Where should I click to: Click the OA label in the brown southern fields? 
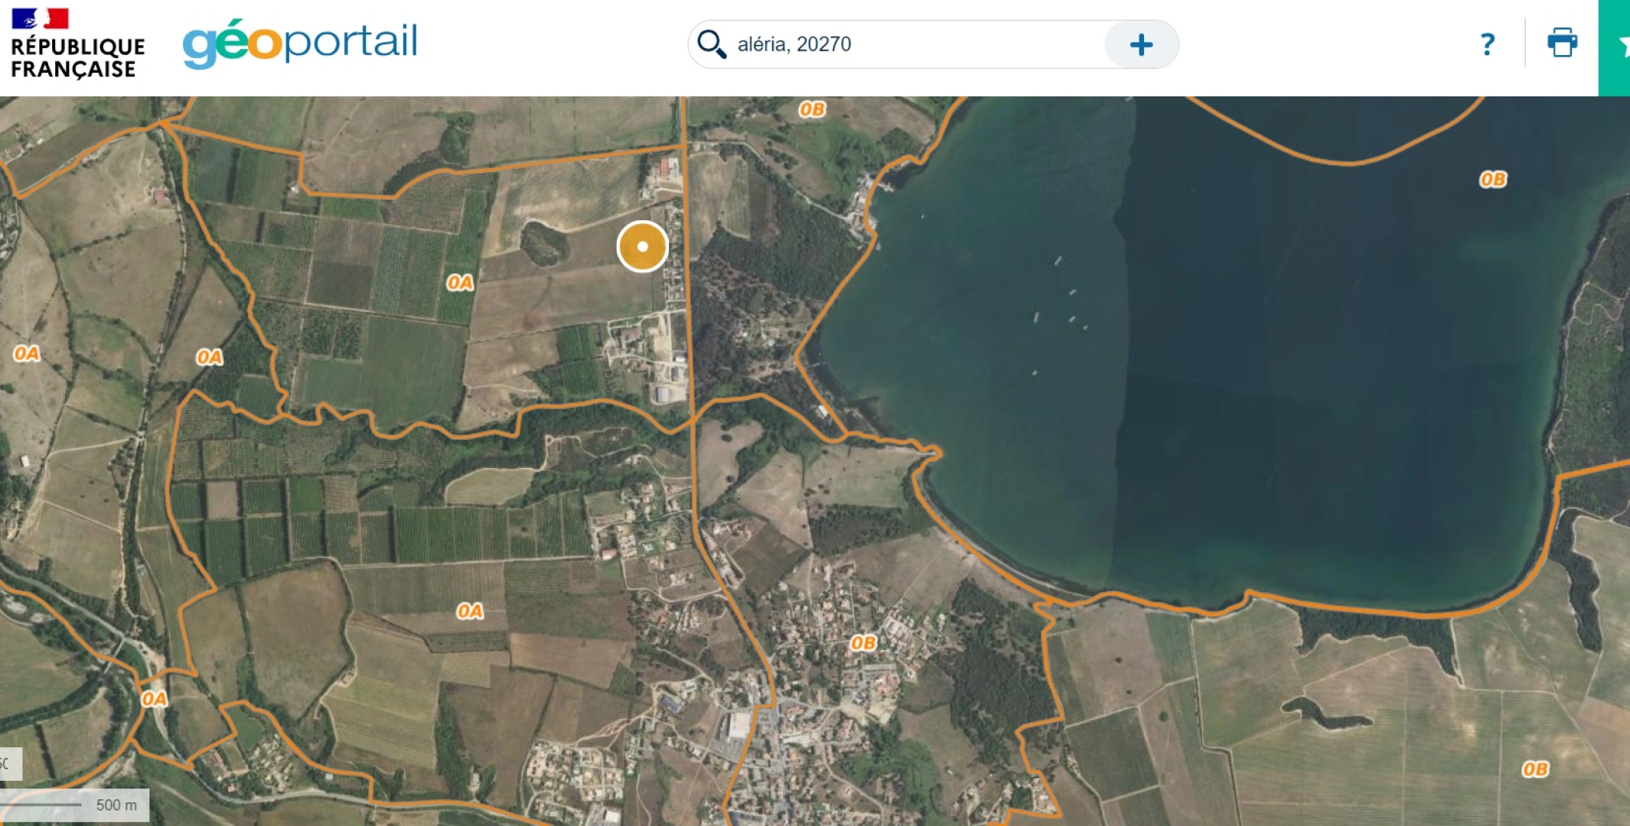coord(469,611)
